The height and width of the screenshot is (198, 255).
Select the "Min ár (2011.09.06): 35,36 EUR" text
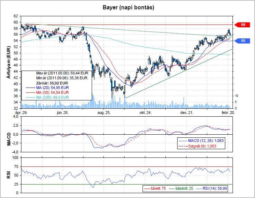pos(62,78)
